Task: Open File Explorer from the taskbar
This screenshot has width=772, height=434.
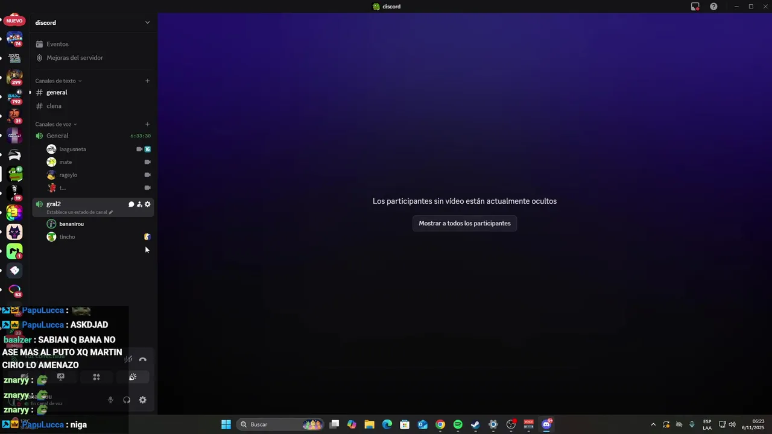Action: [370, 424]
